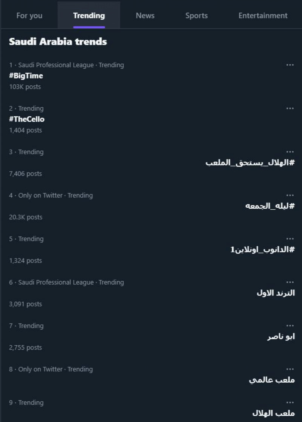Open more options for the الترند الاول trend
Screen dimensions: 302x422
click(x=290, y=282)
